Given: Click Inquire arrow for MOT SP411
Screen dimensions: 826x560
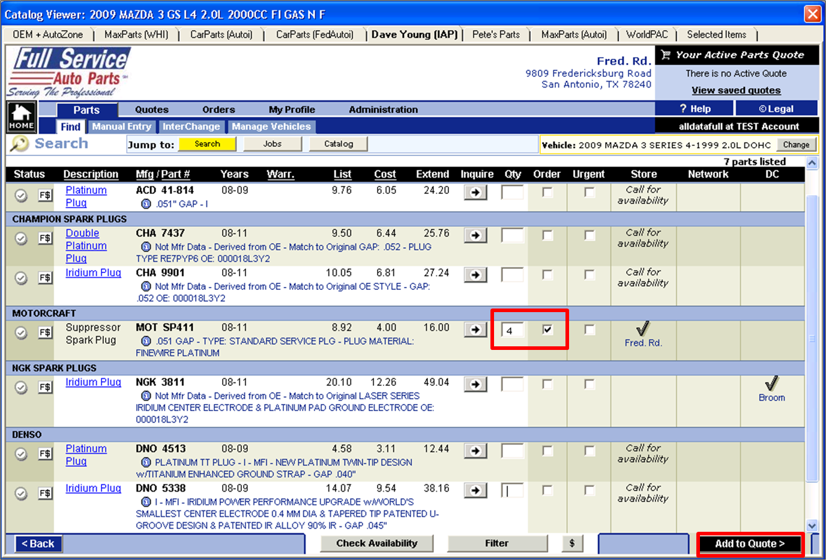Looking at the screenshot, I should [x=475, y=330].
